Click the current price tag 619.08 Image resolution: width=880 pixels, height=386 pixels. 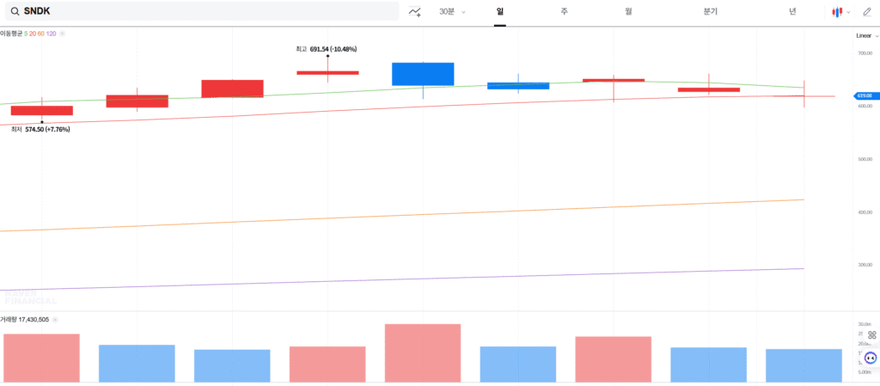click(x=864, y=96)
